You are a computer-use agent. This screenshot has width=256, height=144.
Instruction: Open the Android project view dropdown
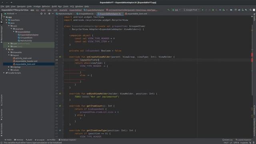10,14
